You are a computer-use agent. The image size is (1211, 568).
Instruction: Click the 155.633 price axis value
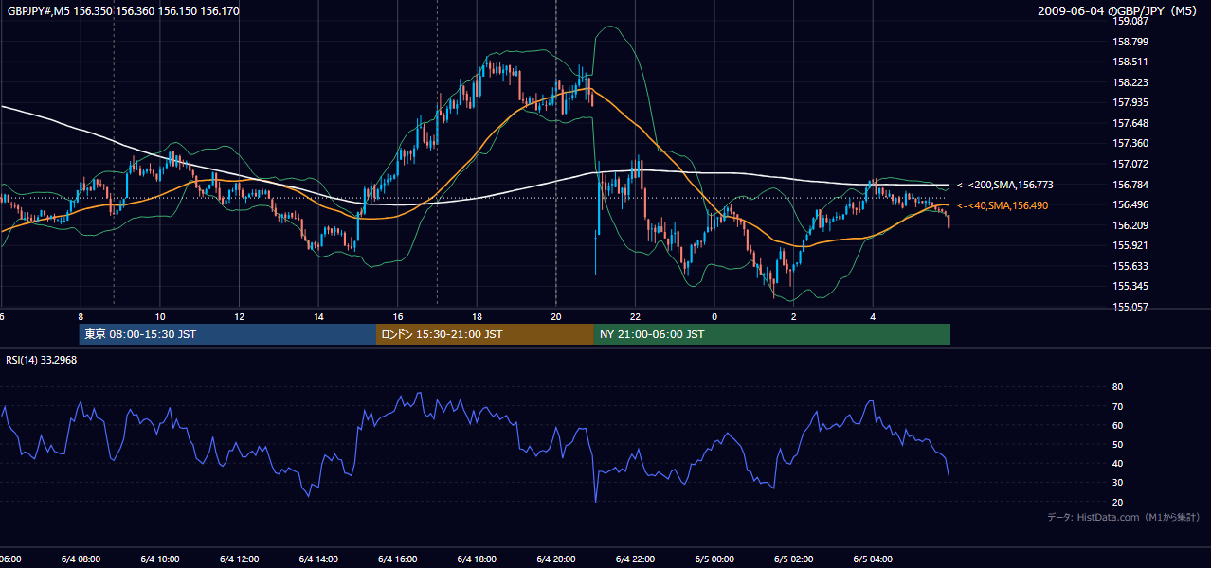(x=1130, y=266)
